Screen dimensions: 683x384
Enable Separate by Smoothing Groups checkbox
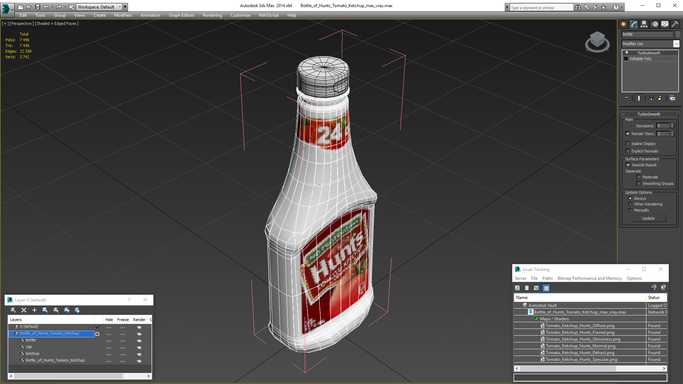click(x=639, y=183)
